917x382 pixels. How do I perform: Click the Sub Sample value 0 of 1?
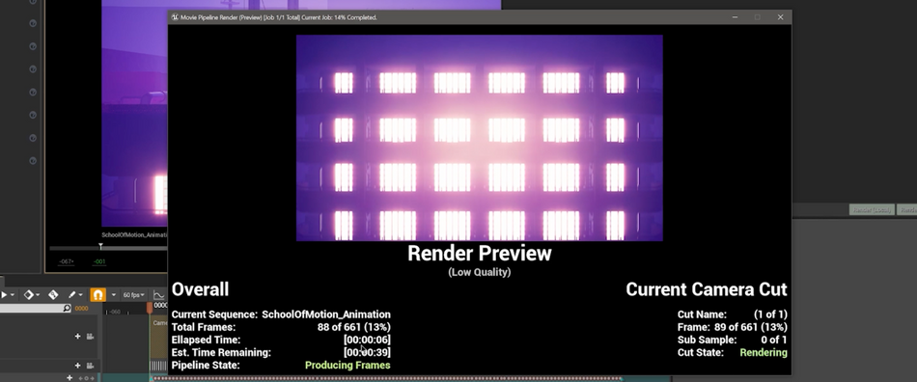[x=774, y=340]
